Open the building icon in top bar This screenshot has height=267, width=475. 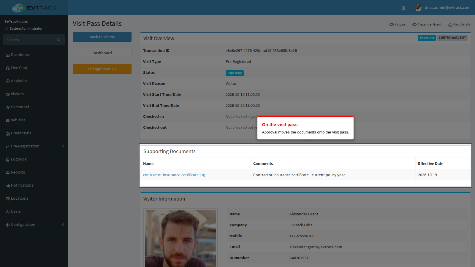tap(403, 8)
